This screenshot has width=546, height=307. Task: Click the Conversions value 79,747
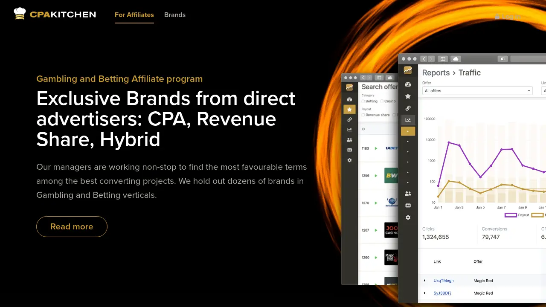click(x=491, y=237)
